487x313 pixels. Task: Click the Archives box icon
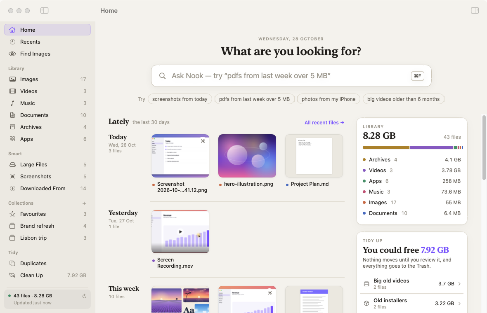click(x=12, y=127)
